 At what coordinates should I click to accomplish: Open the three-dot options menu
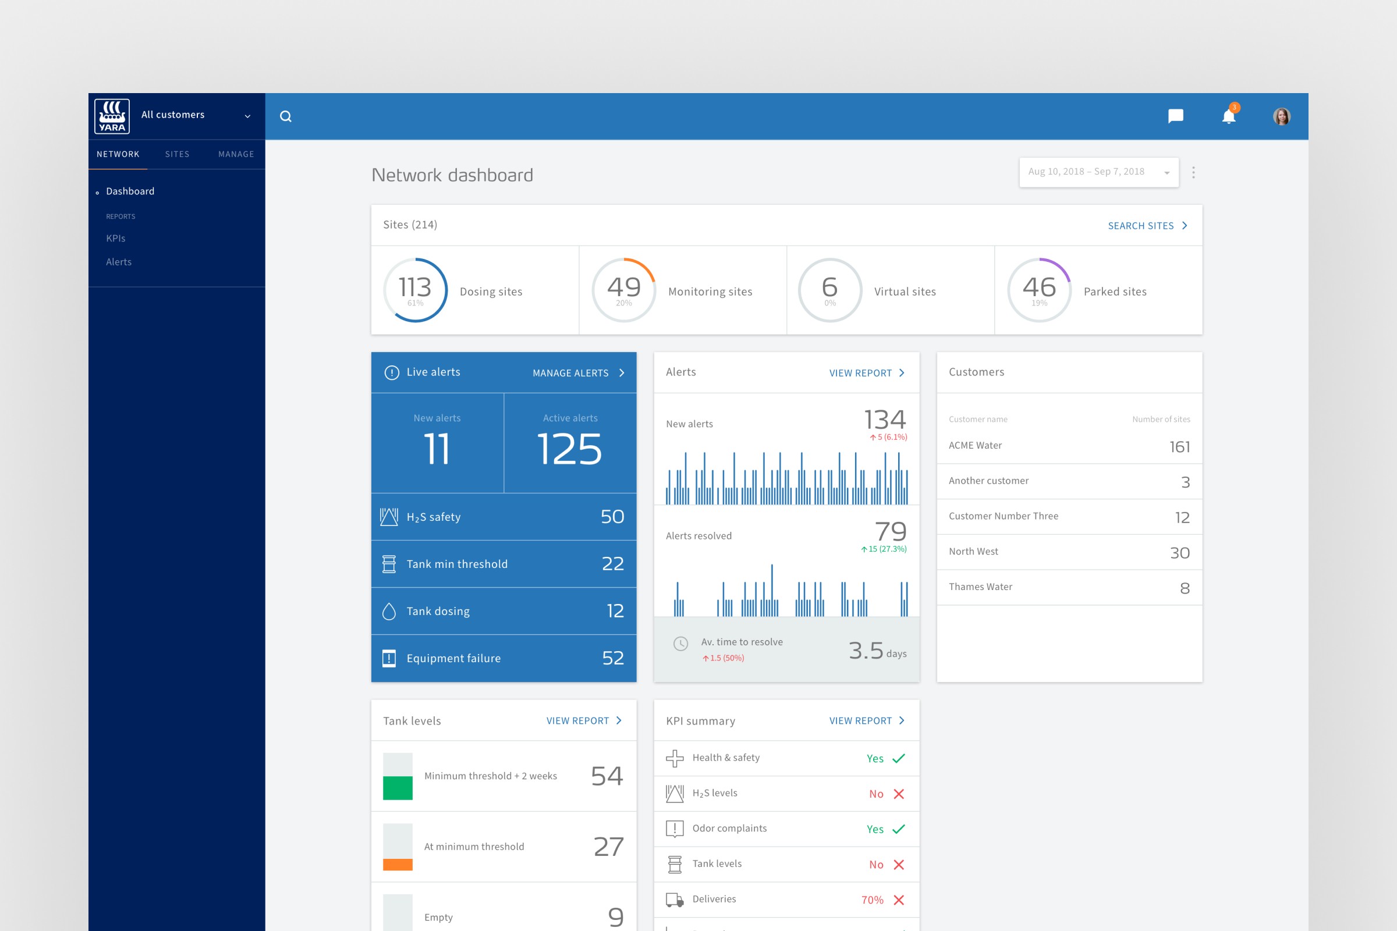(x=1193, y=172)
